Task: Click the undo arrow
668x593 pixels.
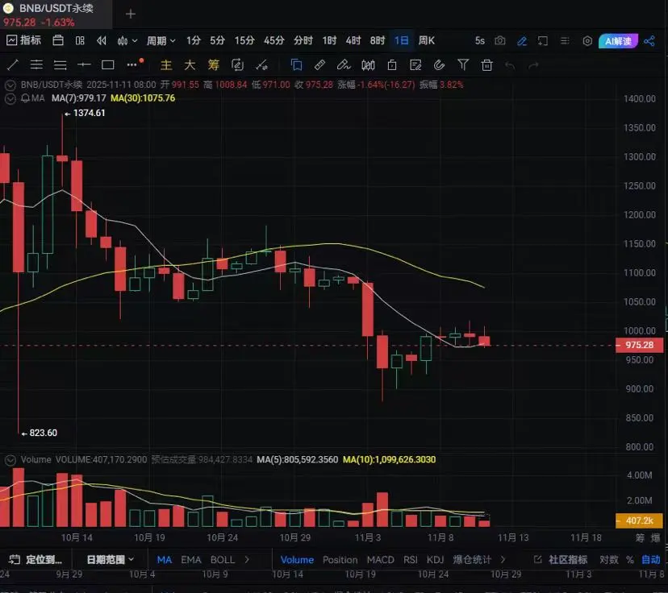Action: (x=510, y=65)
